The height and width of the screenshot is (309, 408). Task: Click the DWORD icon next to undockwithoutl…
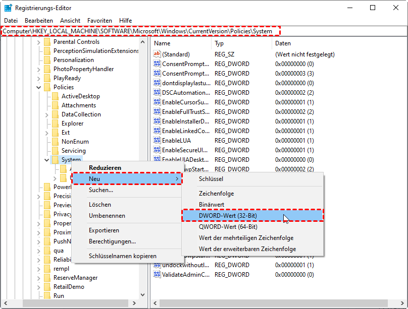(157, 265)
